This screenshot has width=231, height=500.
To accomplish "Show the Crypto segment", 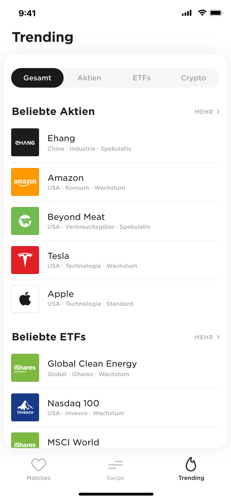I will point(194,78).
